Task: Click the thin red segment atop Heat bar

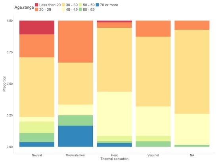Action: 115,21
